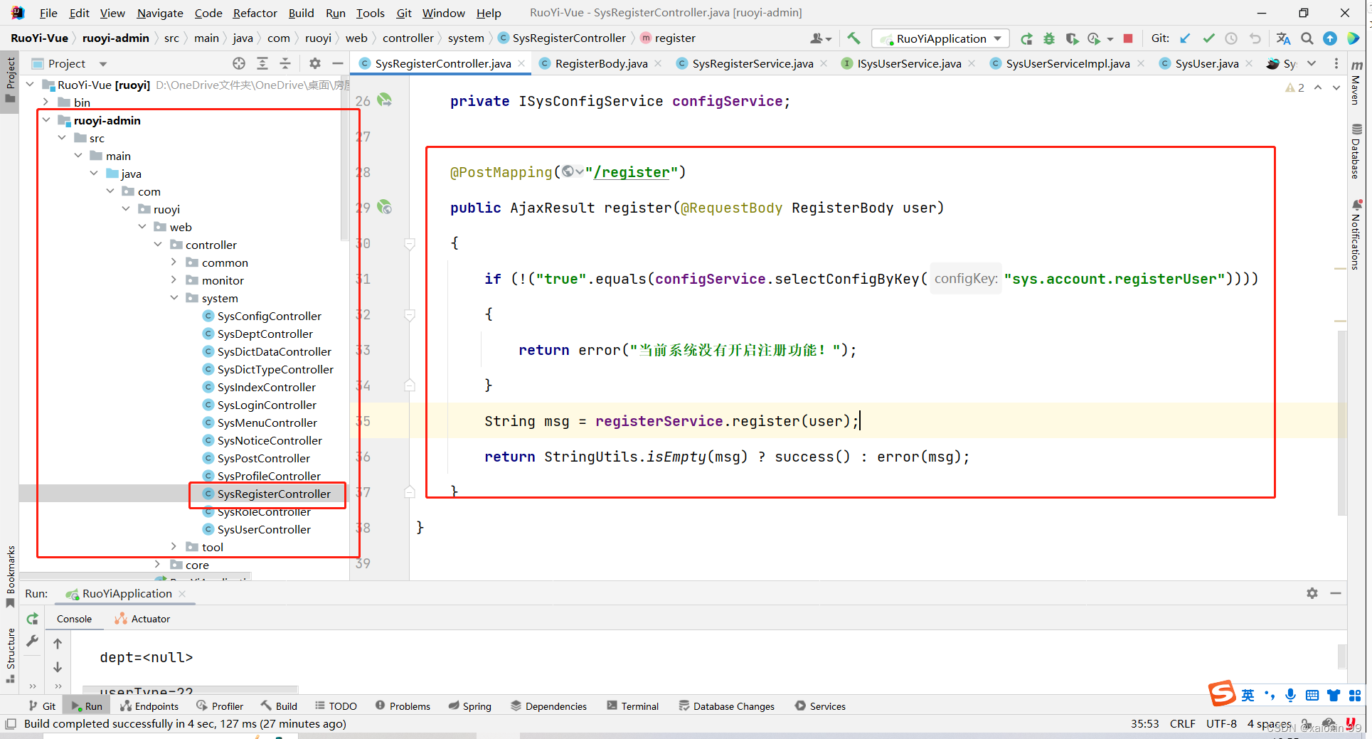Open the Problems tool window
The height and width of the screenshot is (739, 1372).
[403, 706]
